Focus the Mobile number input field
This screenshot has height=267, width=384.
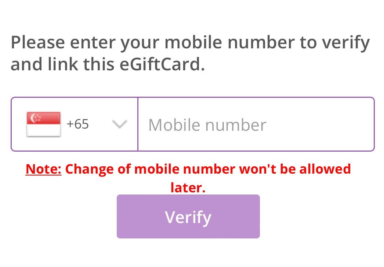coord(256,125)
